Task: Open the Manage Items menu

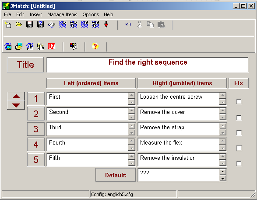Action: [62, 14]
